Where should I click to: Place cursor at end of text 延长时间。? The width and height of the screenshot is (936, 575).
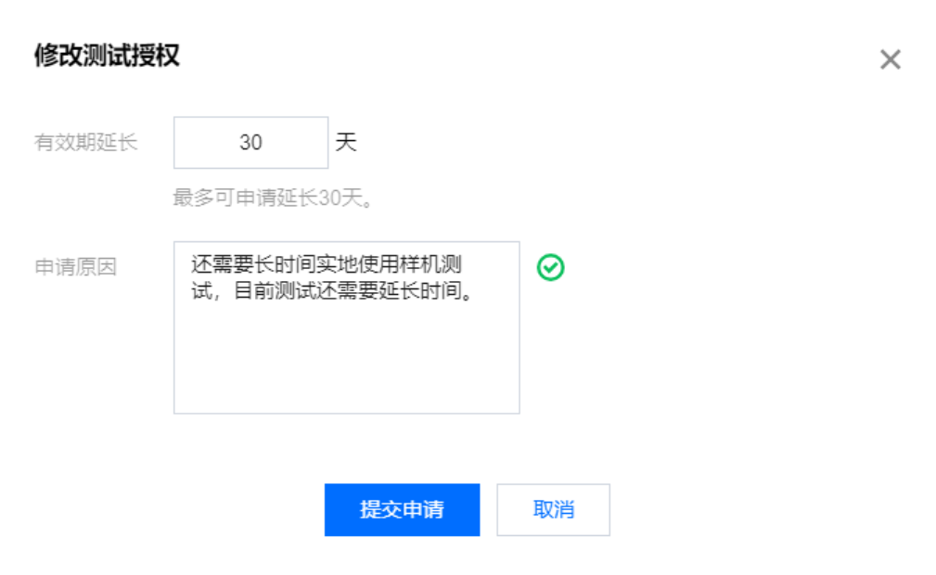(475, 291)
